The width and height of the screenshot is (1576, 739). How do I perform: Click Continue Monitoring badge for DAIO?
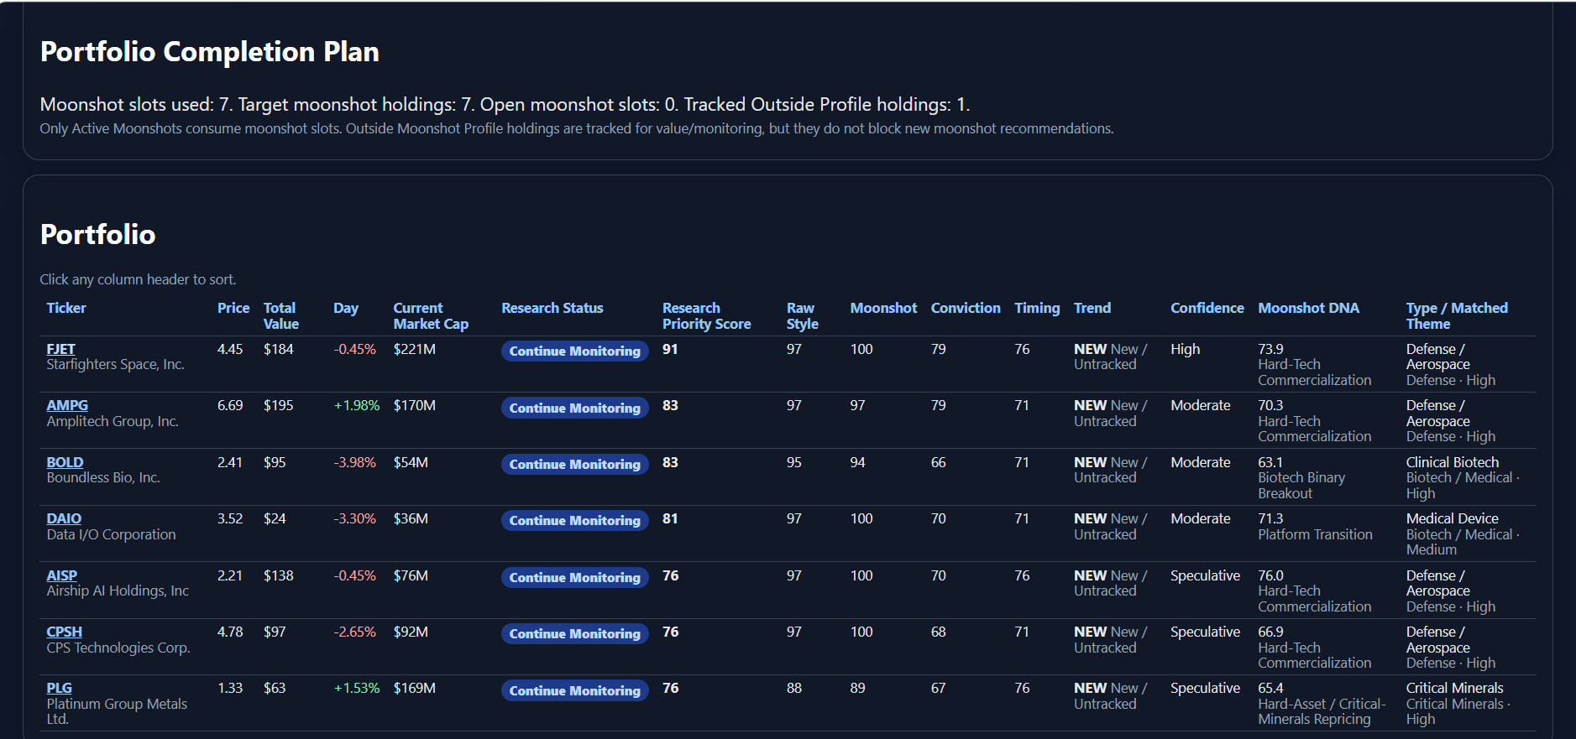click(x=575, y=520)
